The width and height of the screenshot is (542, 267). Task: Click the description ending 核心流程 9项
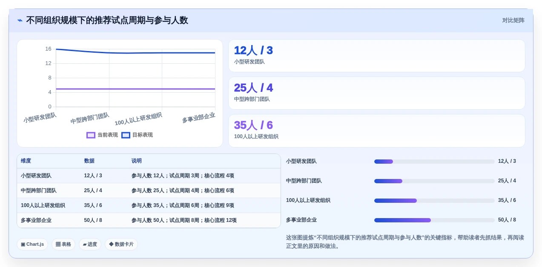click(x=183, y=205)
